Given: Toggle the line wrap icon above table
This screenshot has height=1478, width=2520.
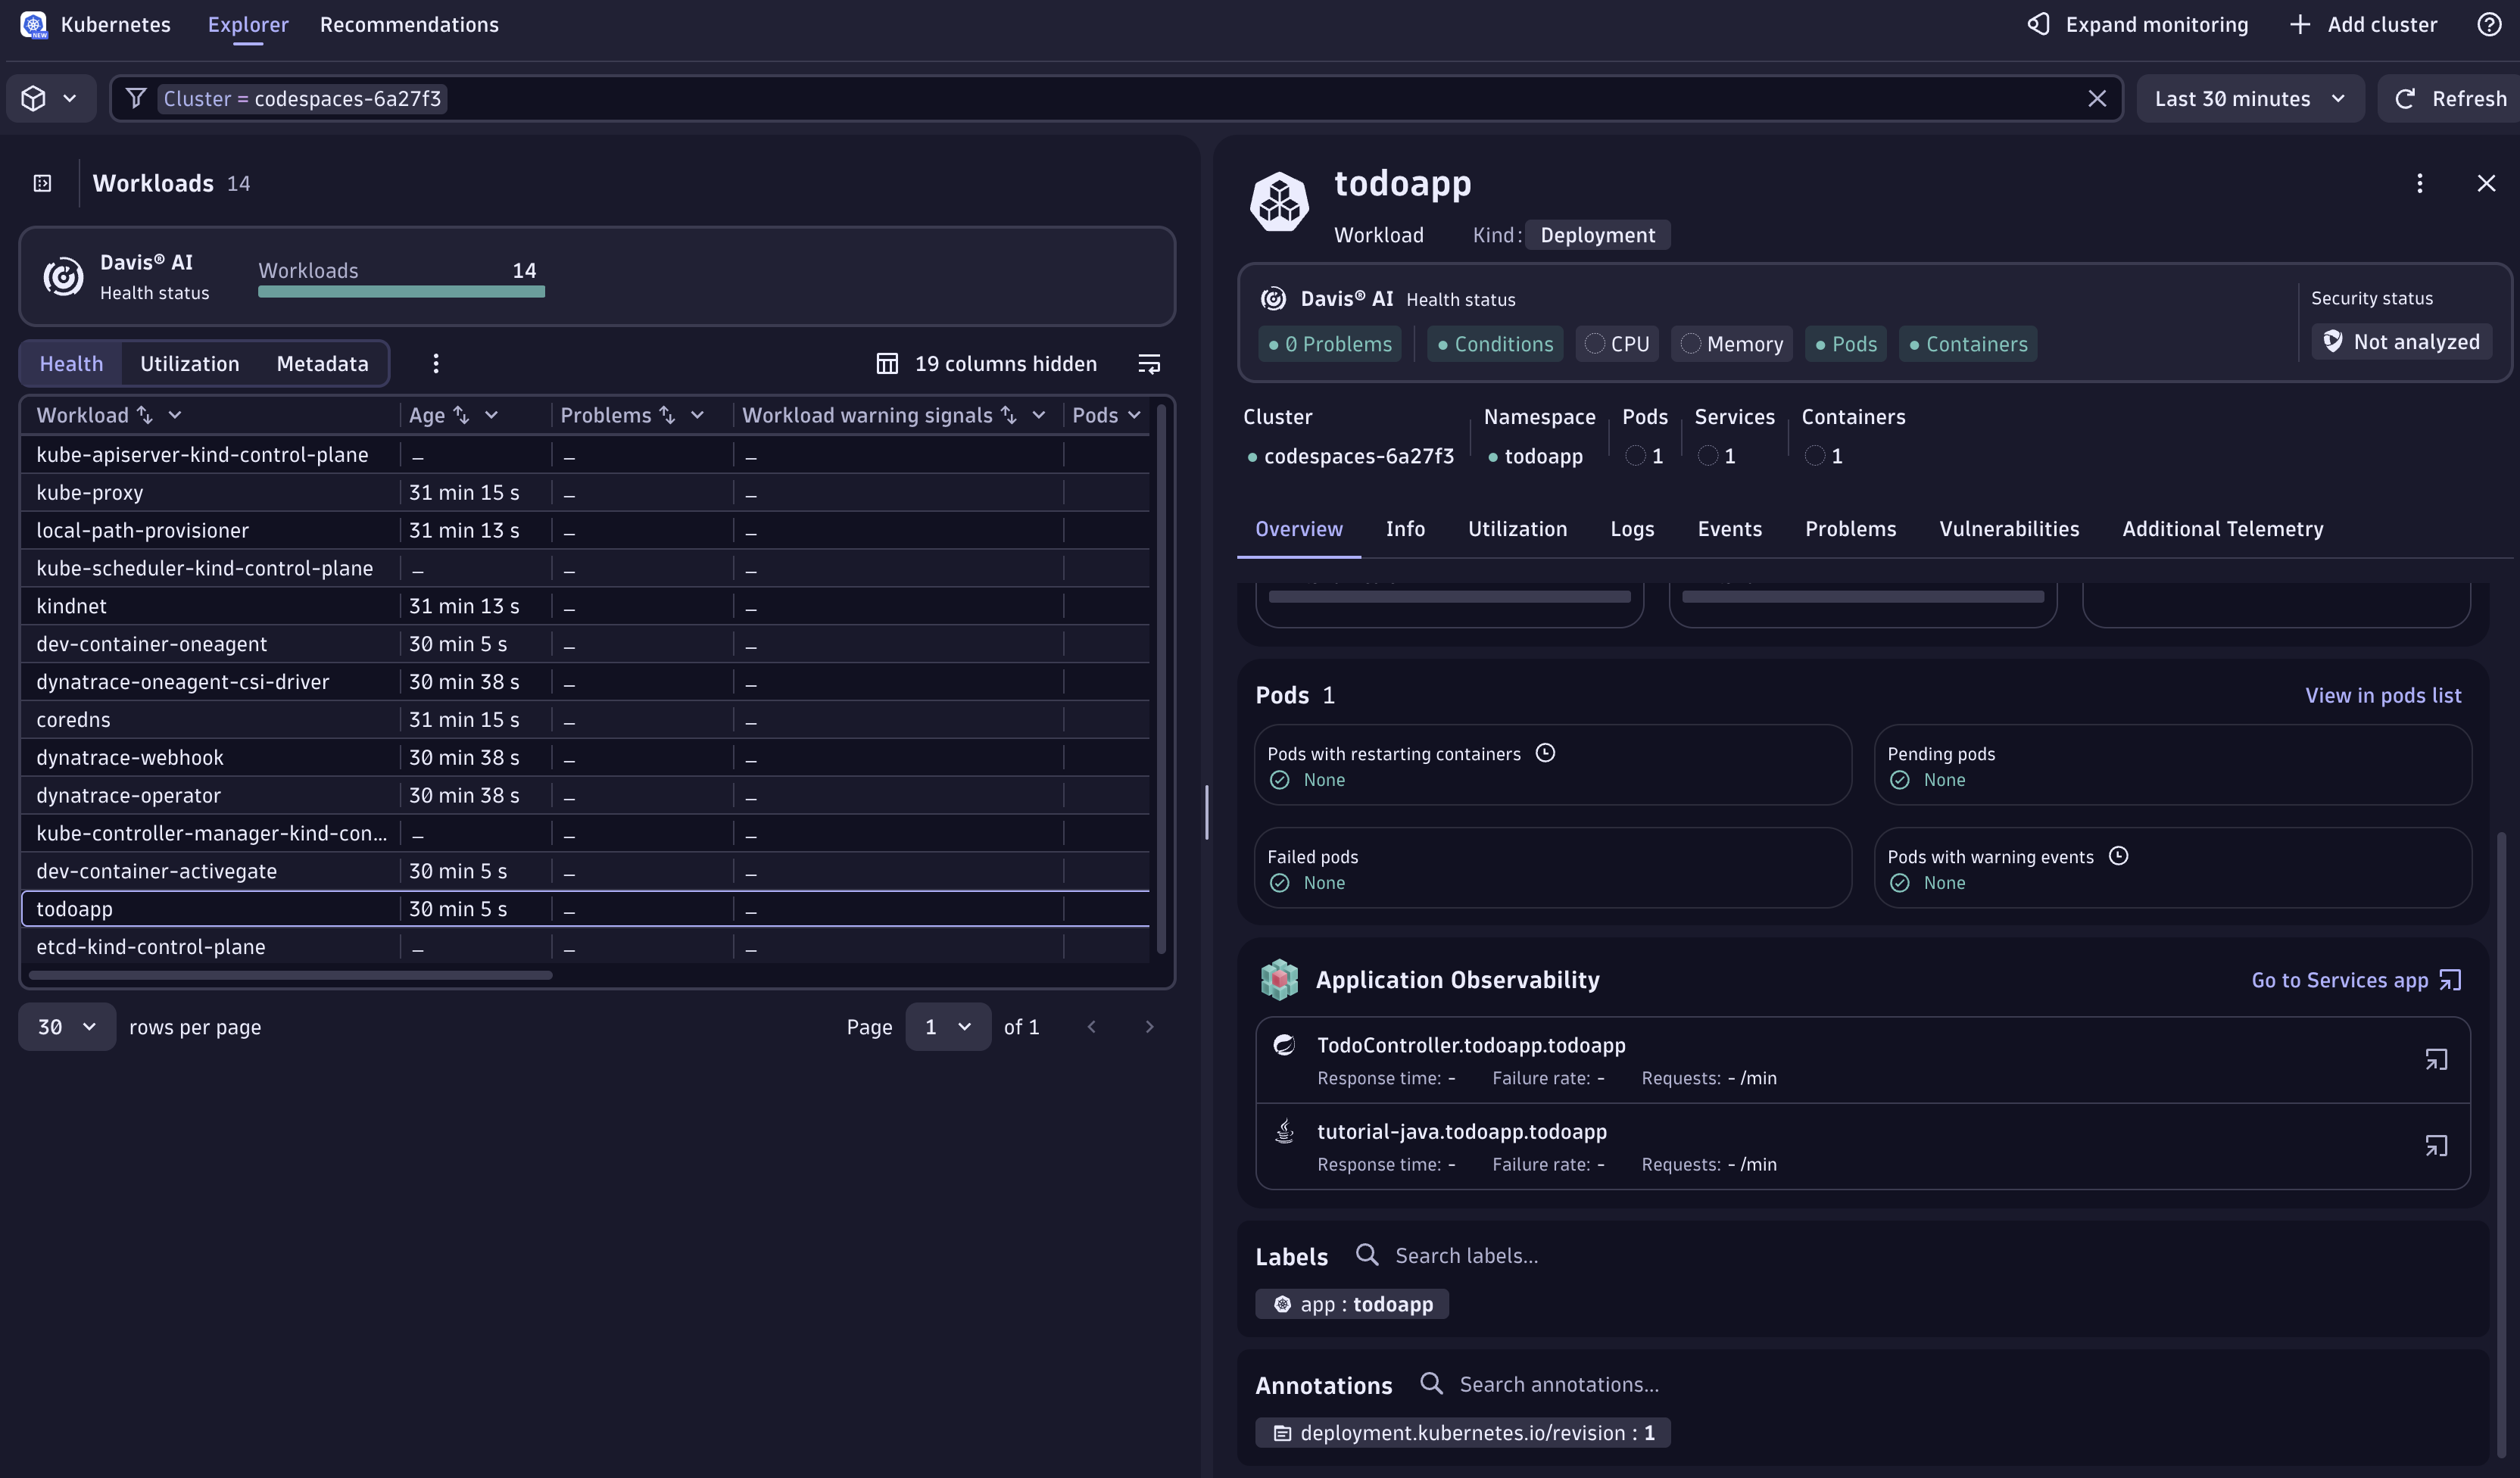Looking at the screenshot, I should (1149, 363).
